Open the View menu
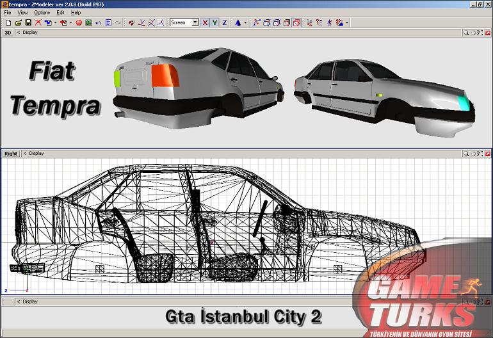Image resolution: width=493 pixels, height=338 pixels. tap(22, 13)
